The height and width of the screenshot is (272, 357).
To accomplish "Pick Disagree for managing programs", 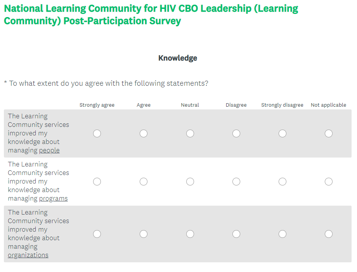I will click(236, 182).
